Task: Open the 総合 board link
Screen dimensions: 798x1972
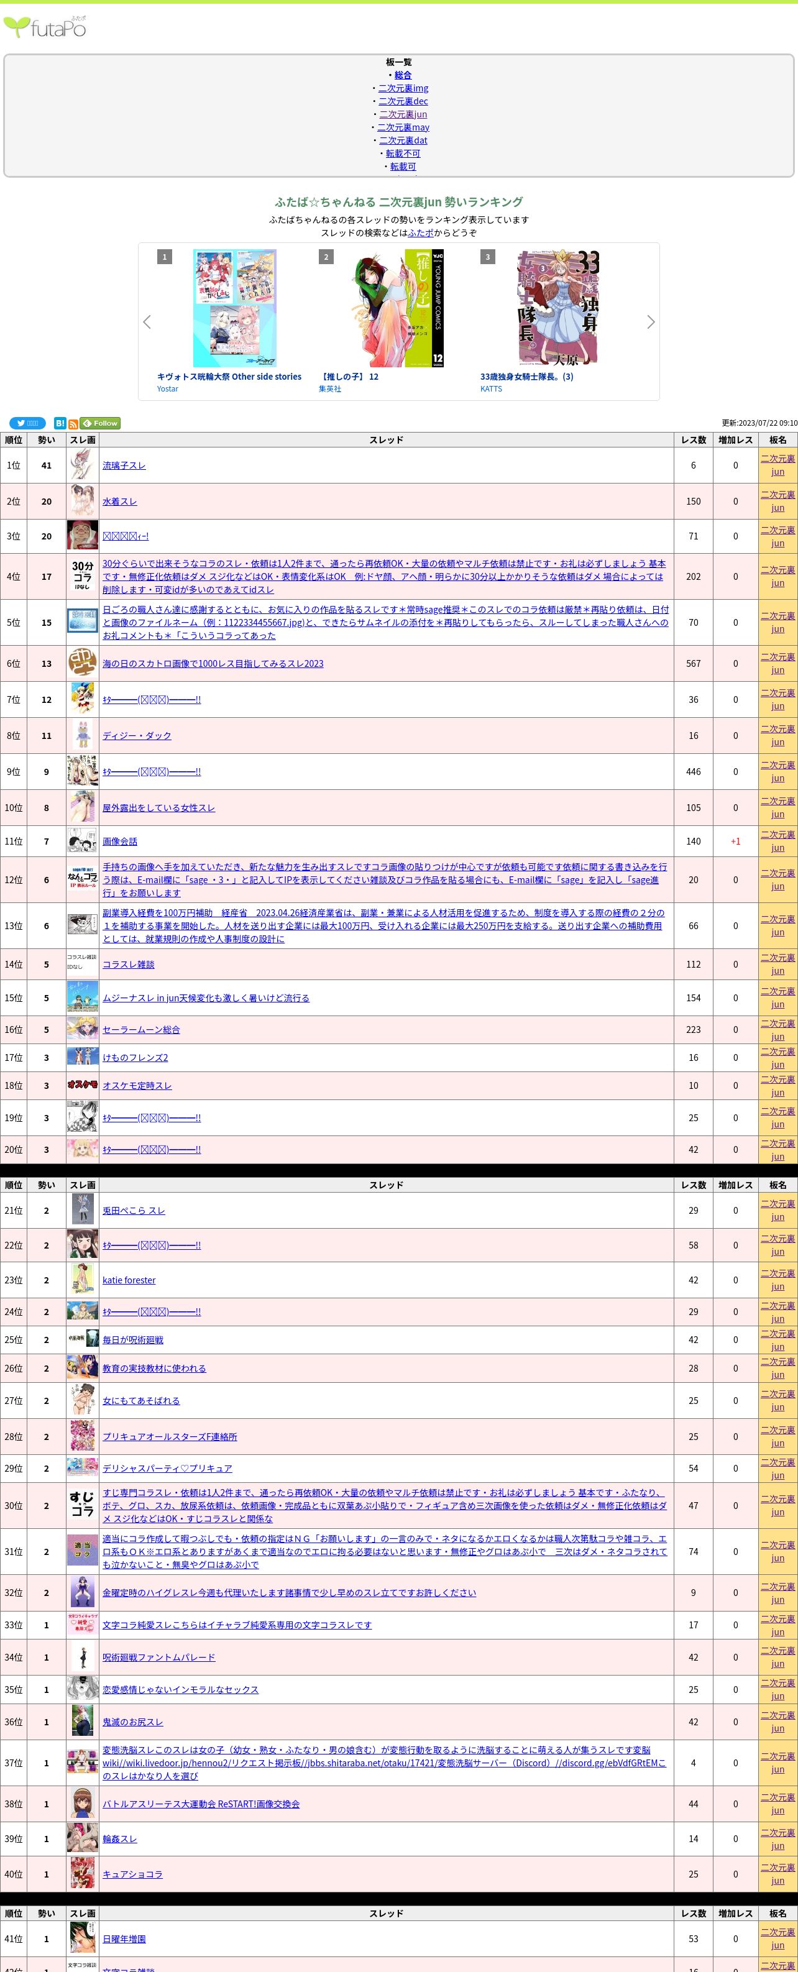Action: (x=403, y=75)
